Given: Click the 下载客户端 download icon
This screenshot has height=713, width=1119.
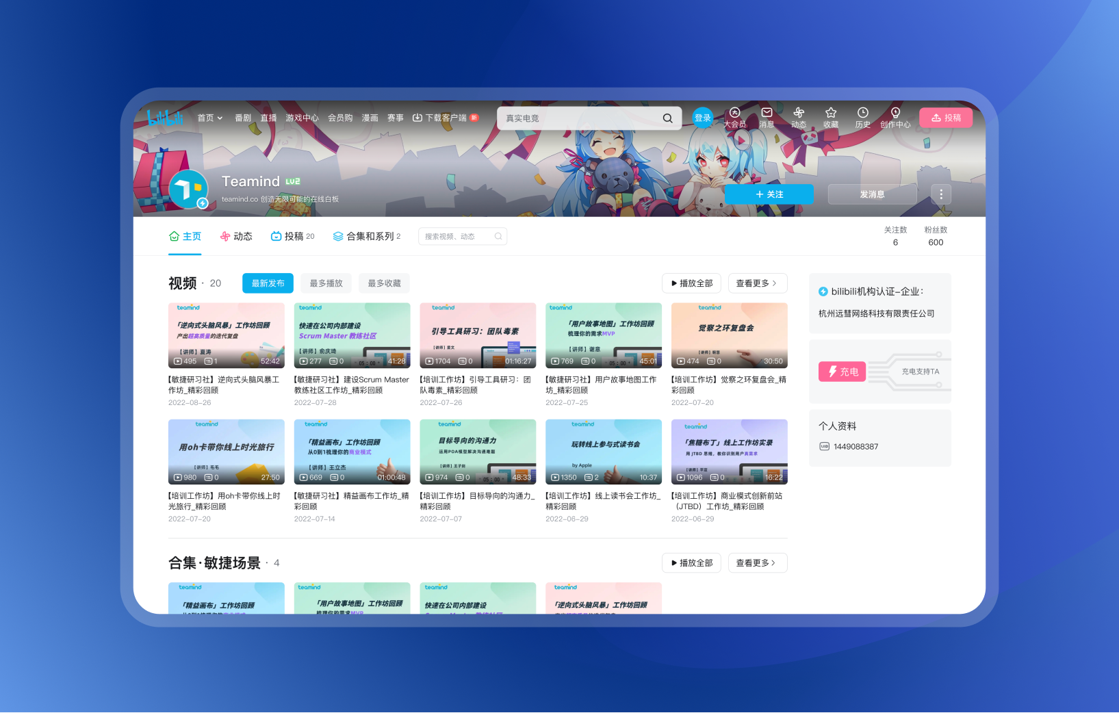Looking at the screenshot, I should tap(417, 118).
